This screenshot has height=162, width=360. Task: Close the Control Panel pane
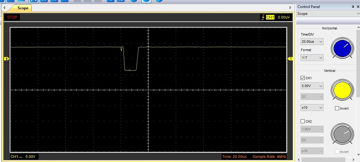click(358, 7)
